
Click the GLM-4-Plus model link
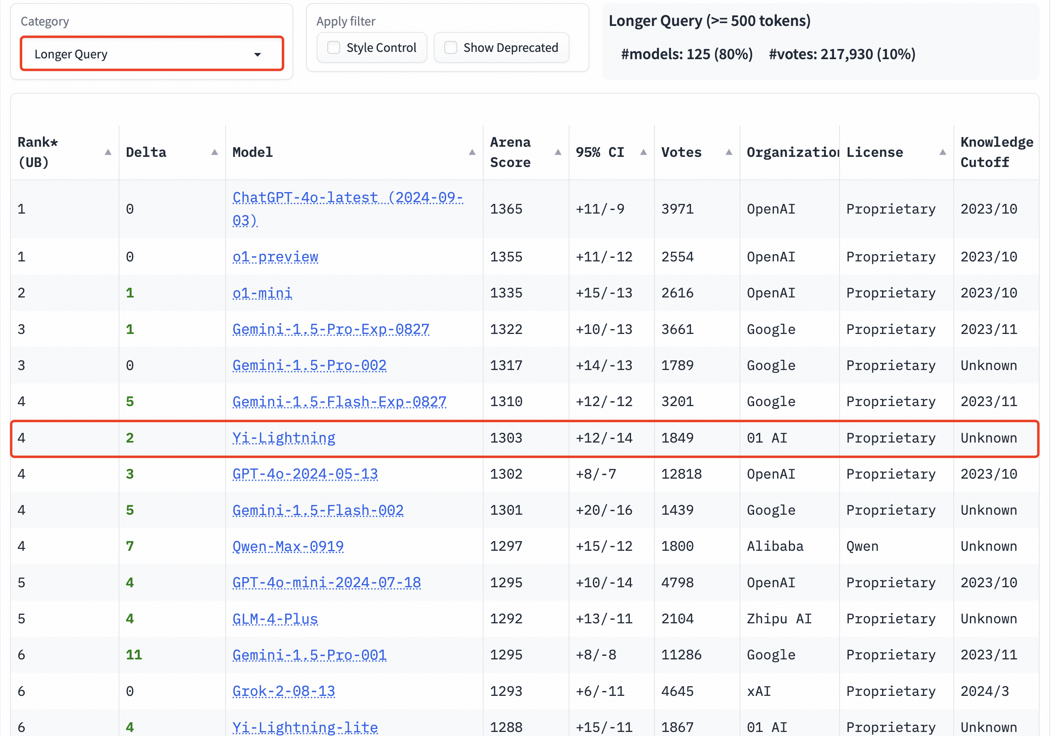click(x=275, y=619)
